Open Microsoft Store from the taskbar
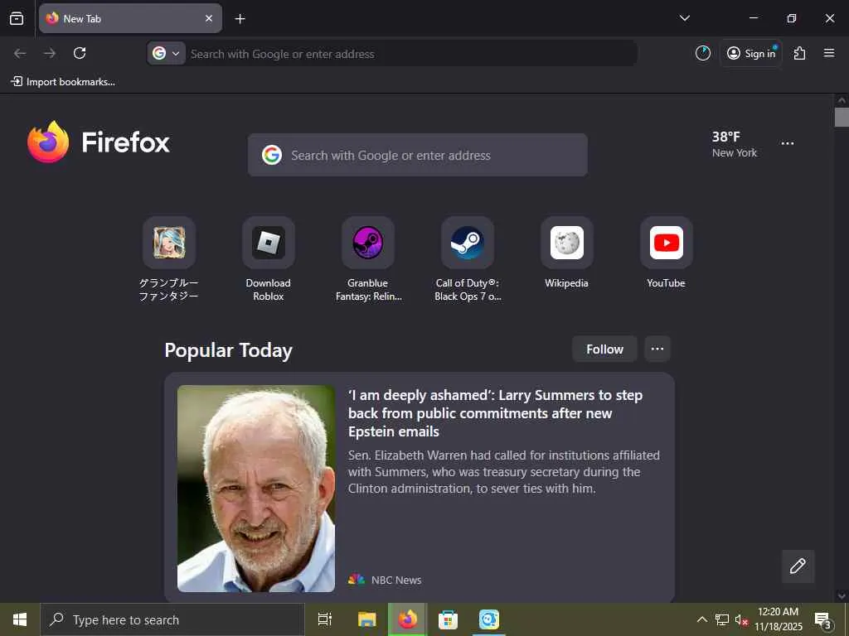 pos(448,619)
